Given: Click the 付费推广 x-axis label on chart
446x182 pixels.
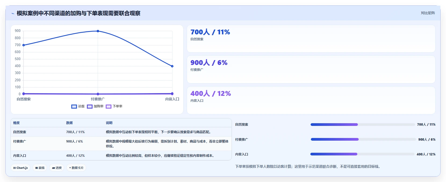Looking at the screenshot, I should coord(98,99).
